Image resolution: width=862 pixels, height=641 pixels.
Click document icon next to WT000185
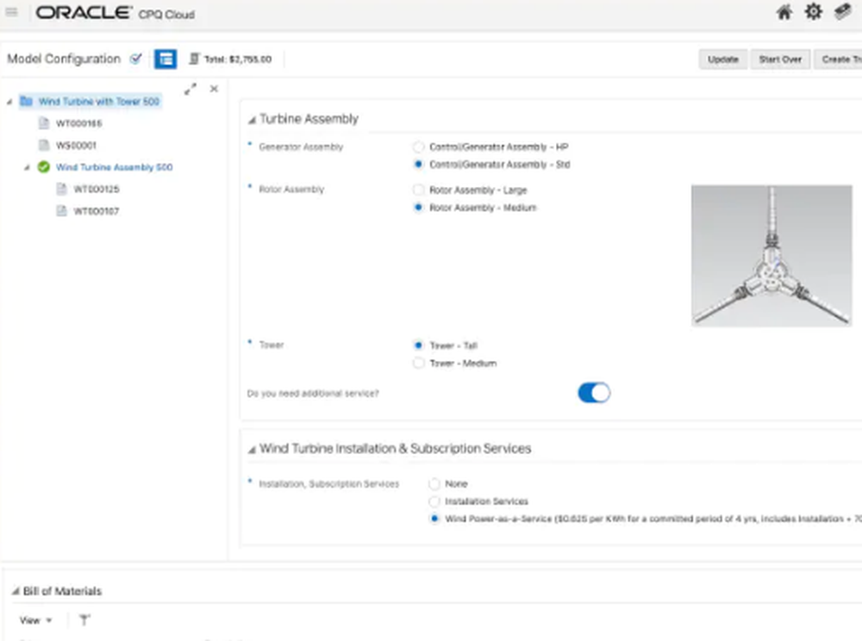coord(44,123)
